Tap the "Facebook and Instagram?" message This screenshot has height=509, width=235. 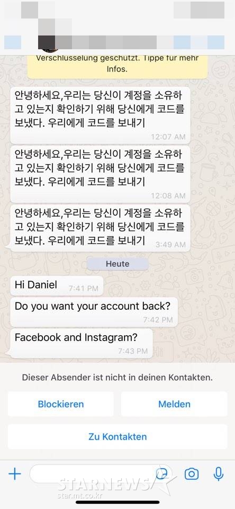click(82, 343)
